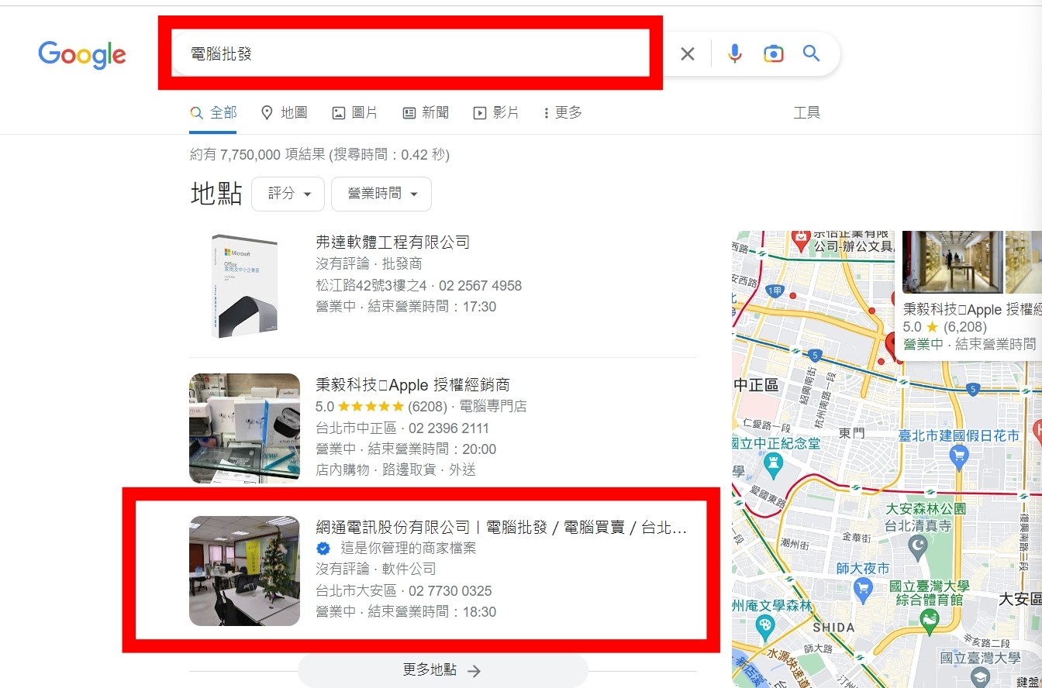Click the blue verified badge icon
This screenshot has width=1042, height=688.
323,549
